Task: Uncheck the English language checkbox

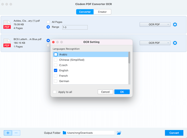Action: click(x=56, y=70)
